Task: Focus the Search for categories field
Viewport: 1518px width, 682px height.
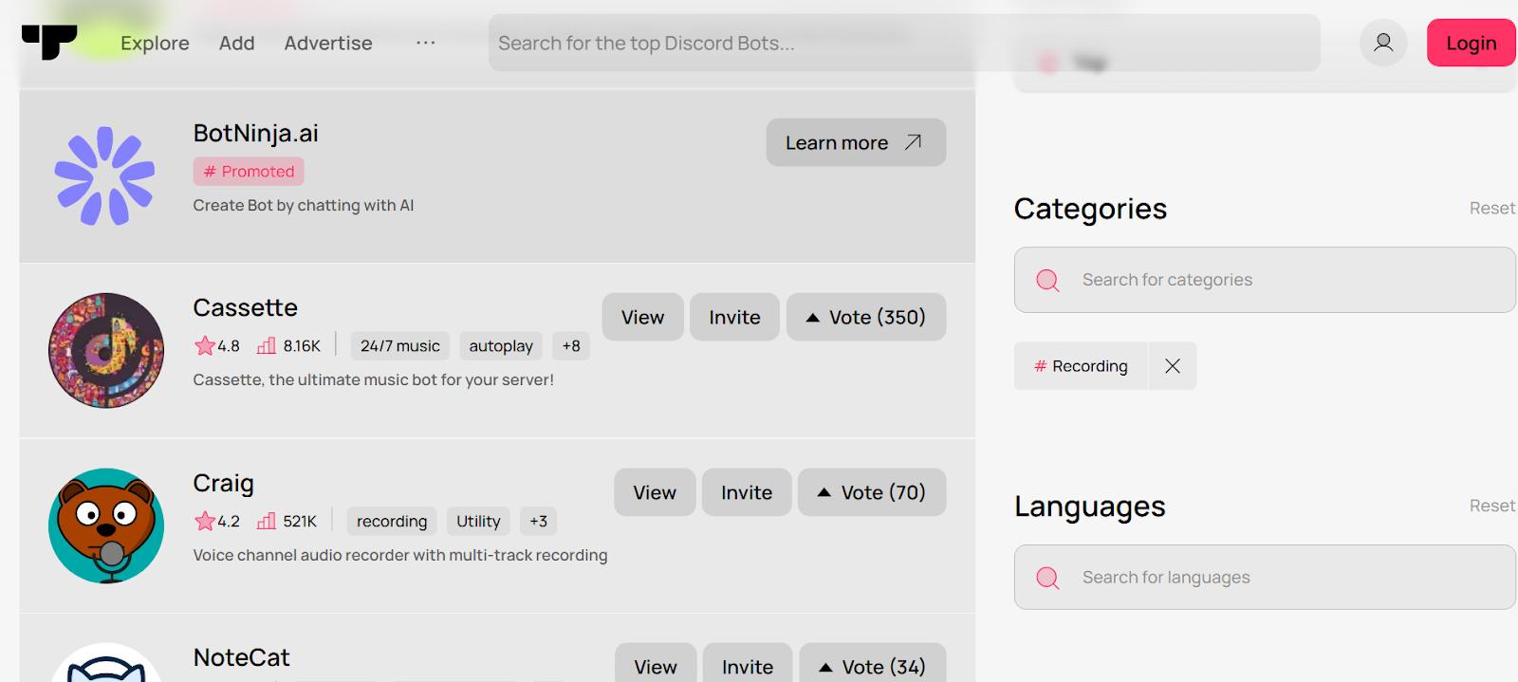Action: 1264,280
